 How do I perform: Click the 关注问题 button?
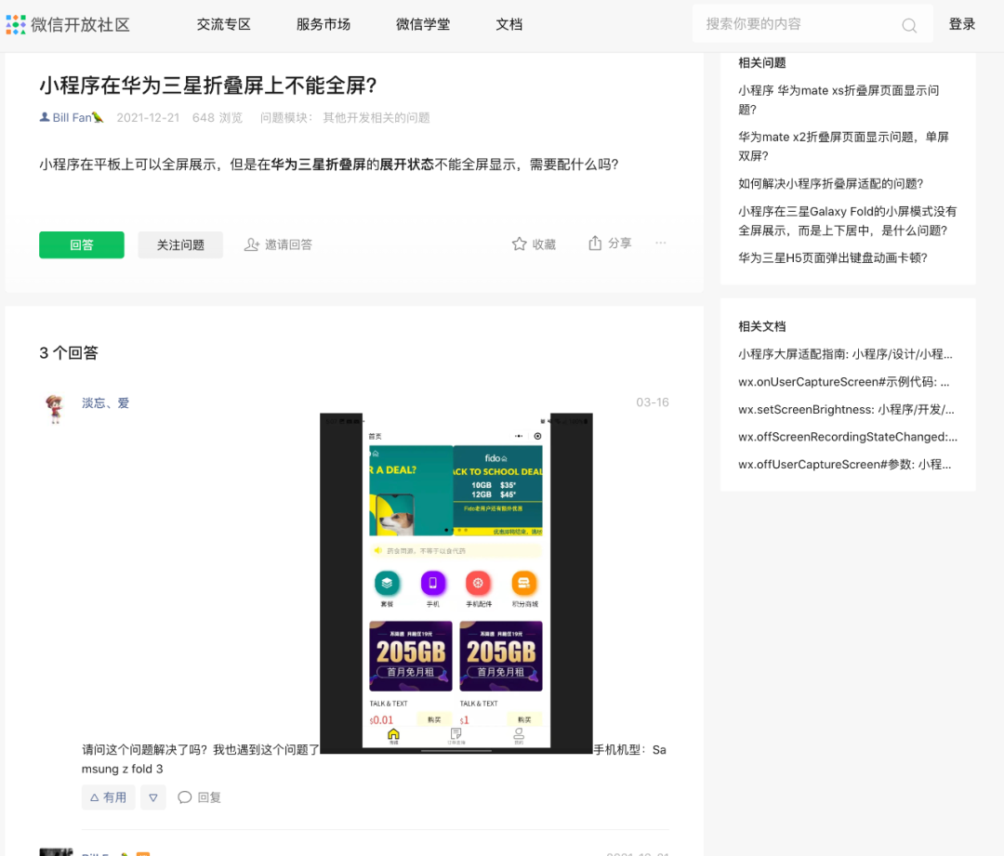point(180,244)
